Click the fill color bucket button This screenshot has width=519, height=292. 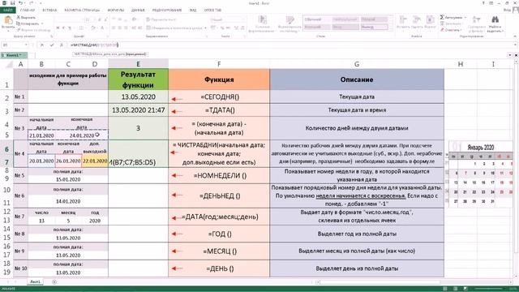[93, 28]
